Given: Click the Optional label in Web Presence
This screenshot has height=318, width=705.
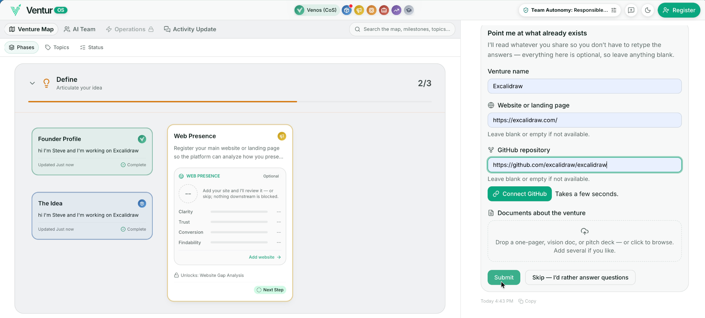Looking at the screenshot, I should point(271,176).
